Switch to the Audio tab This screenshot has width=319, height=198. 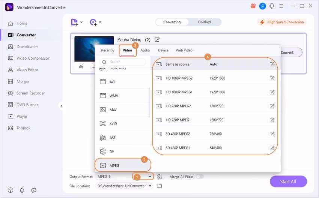click(145, 50)
